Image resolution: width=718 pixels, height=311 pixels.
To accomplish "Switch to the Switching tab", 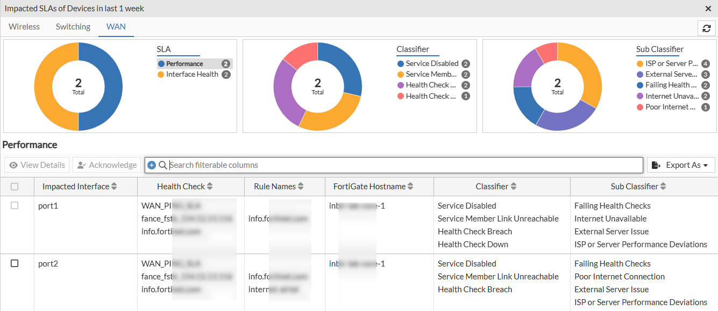I will (73, 26).
